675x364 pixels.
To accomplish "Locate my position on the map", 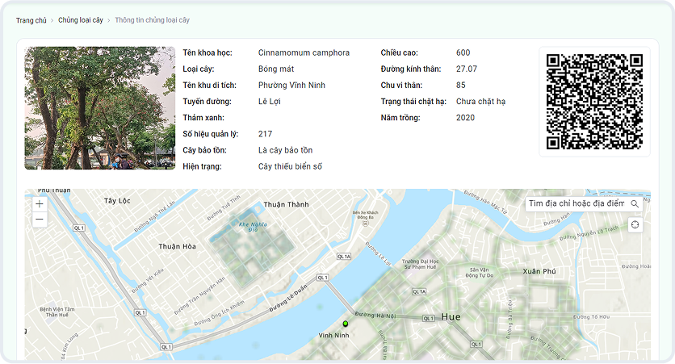I will pyautogui.click(x=635, y=224).
